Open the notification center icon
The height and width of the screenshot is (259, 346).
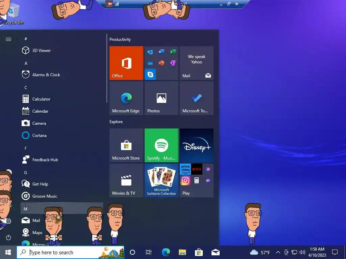[x=335, y=252]
